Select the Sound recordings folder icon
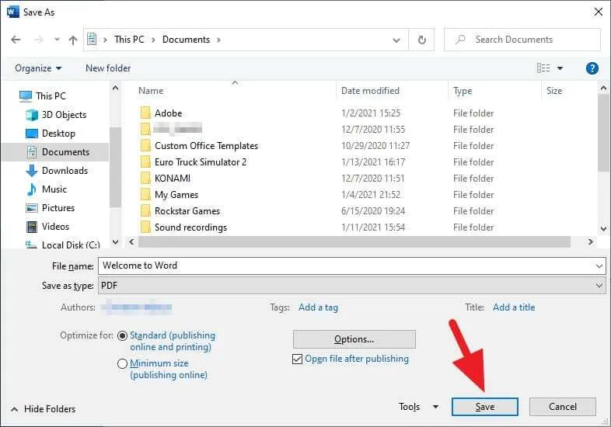Image resolution: width=611 pixels, height=427 pixels. click(x=145, y=227)
